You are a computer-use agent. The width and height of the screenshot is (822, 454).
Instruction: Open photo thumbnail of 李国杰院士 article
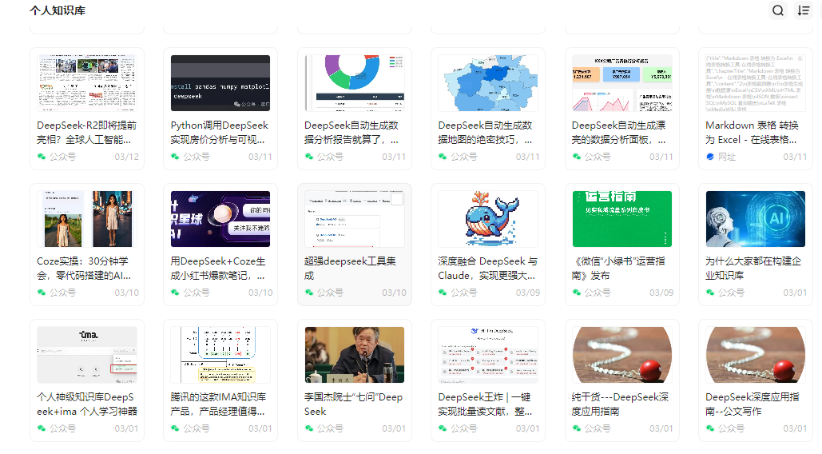coord(355,355)
